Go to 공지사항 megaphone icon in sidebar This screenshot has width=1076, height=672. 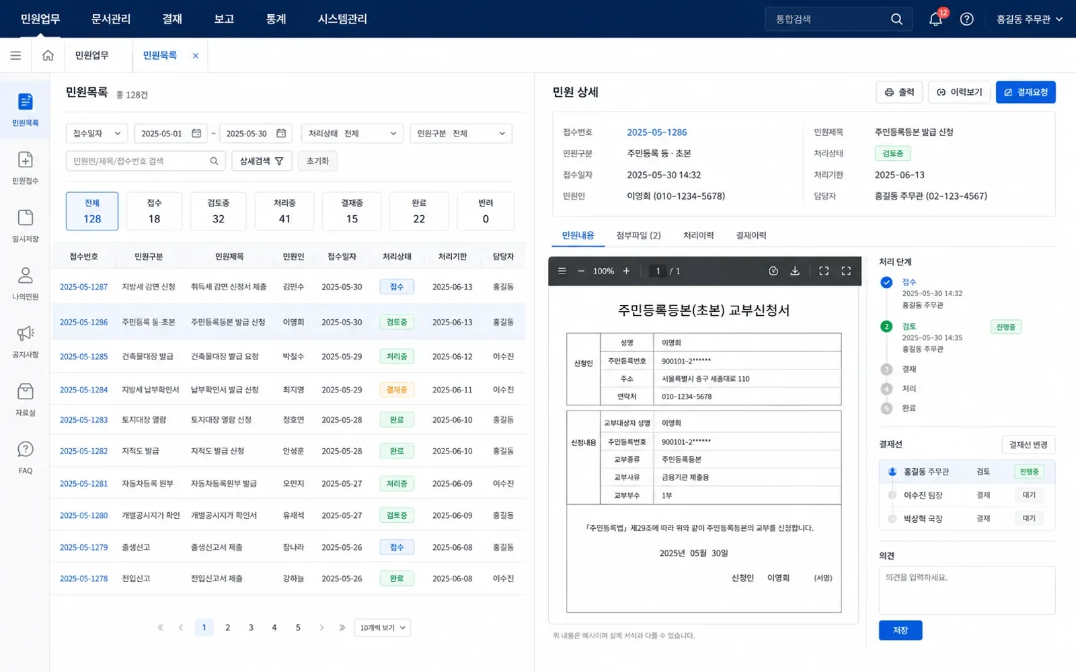point(25,341)
